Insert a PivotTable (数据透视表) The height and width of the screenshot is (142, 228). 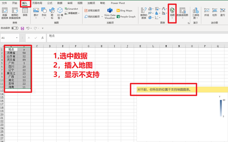tap(5, 13)
